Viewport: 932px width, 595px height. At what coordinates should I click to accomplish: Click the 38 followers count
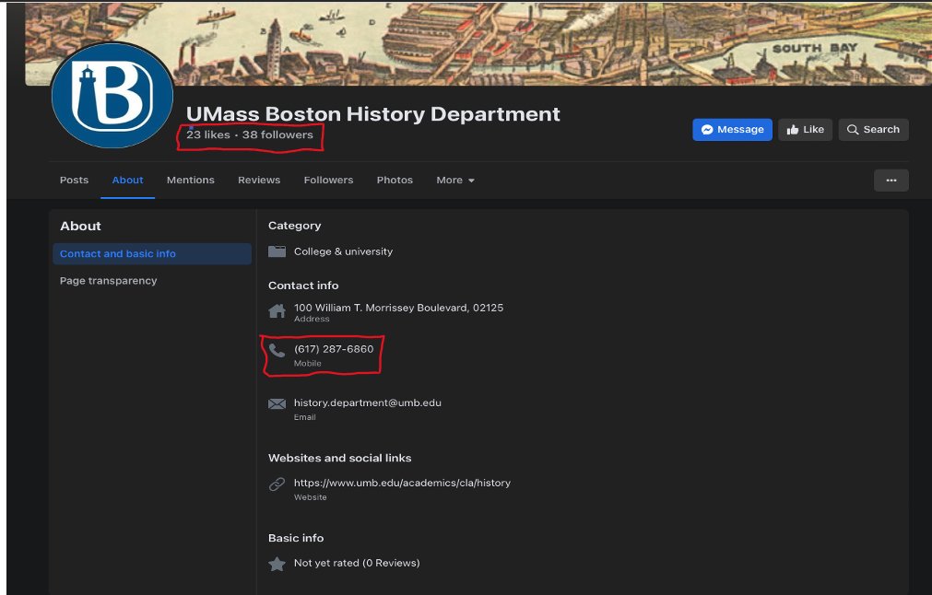(277, 134)
